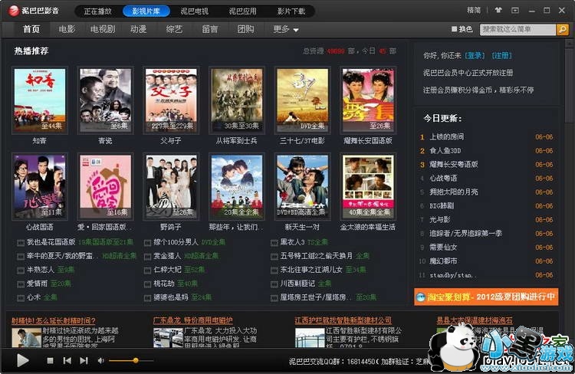575x374 pixels.
Task: Click the orange search magnifier button
Action: (562, 29)
